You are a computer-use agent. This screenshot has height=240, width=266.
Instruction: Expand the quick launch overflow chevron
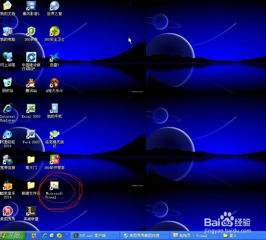pos(67,234)
